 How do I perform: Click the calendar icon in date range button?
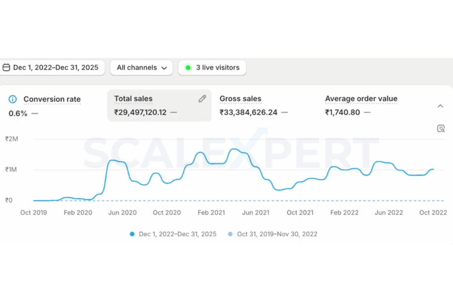(6, 68)
